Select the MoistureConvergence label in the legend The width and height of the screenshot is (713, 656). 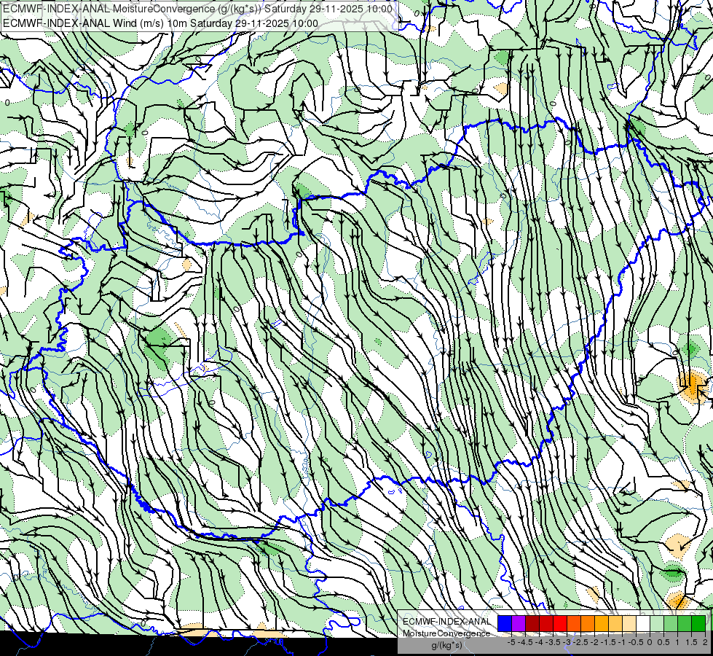[x=446, y=633]
